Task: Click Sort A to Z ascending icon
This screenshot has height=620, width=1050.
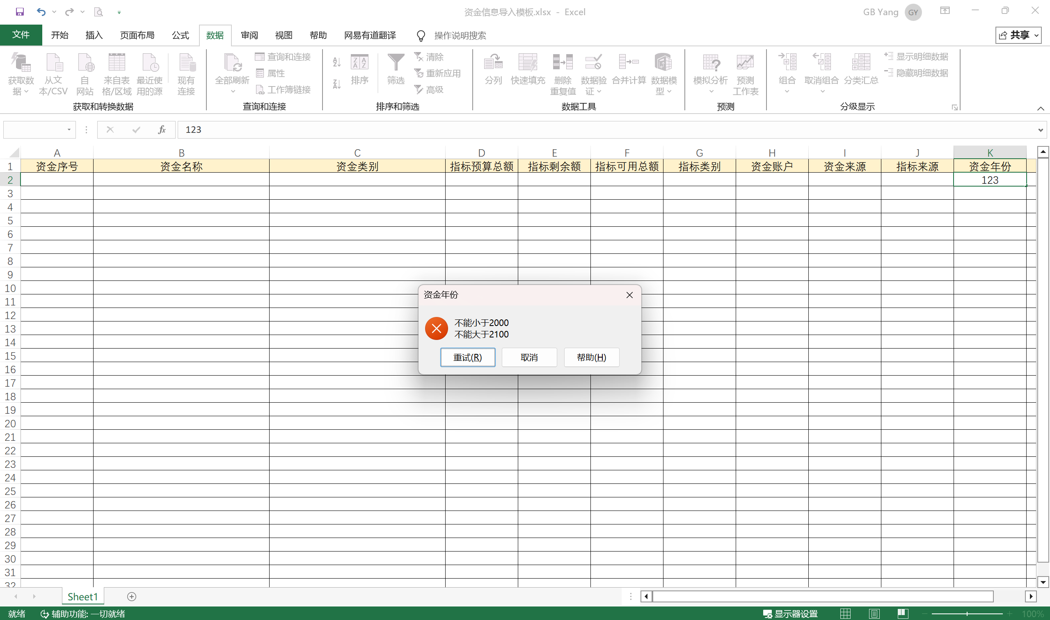Action: click(x=337, y=62)
